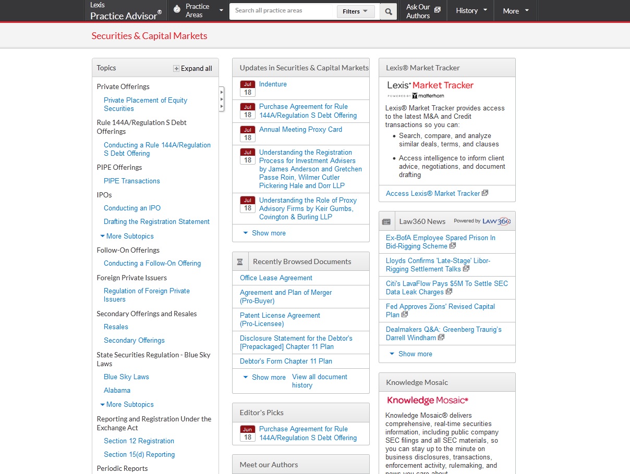Click the external link icon after Rigging Settlement Talks
This screenshot has width=630, height=474.
coord(466,268)
